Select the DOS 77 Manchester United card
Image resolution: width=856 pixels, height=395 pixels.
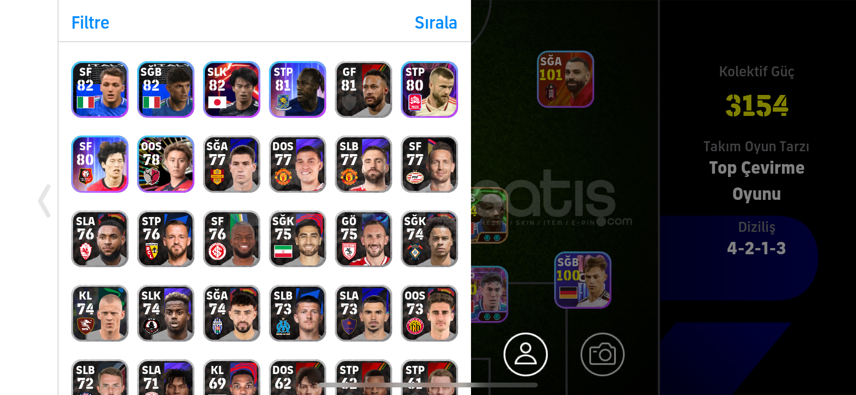coord(298,164)
